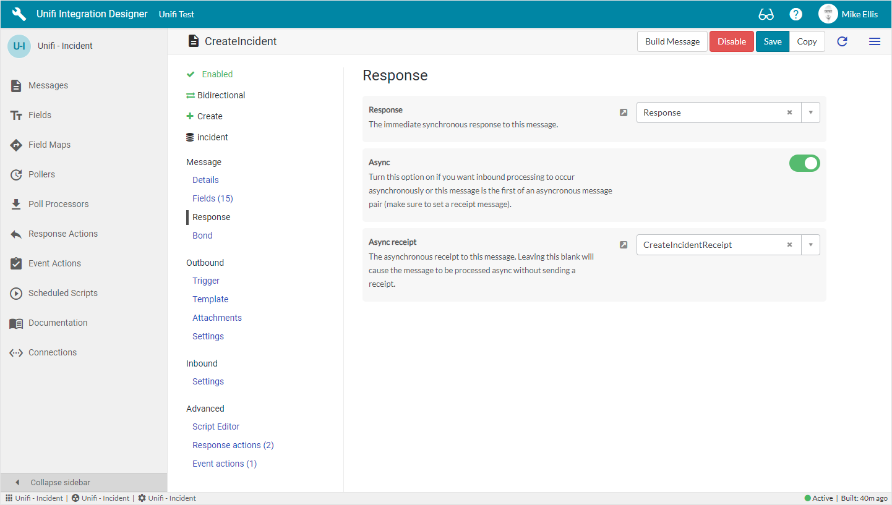Open the Async receipt reference link icon
Image resolution: width=892 pixels, height=505 pixels.
click(624, 245)
